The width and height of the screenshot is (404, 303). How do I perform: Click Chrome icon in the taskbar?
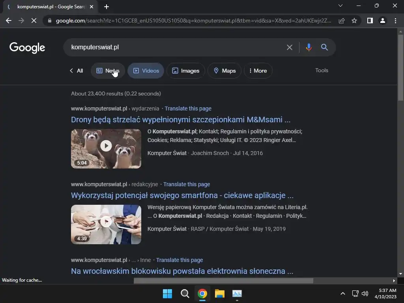tap(202, 294)
